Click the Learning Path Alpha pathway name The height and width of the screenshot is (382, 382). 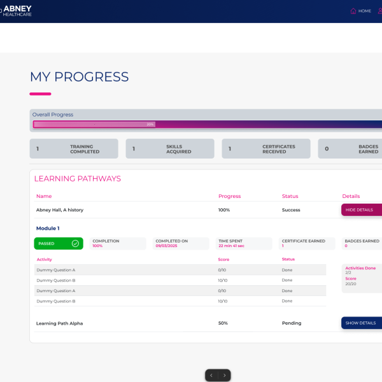(60, 323)
